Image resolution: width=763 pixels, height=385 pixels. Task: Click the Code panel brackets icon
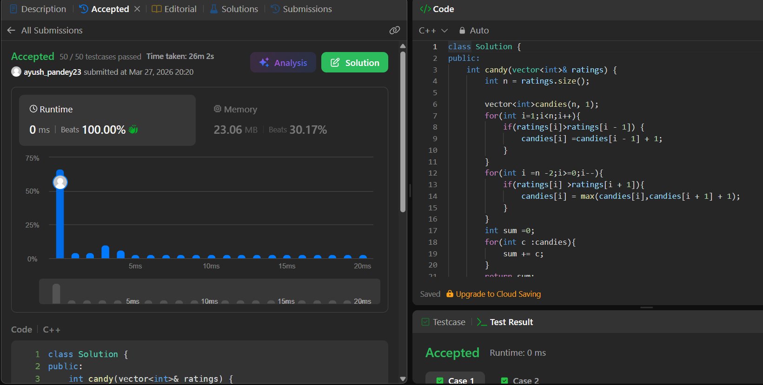pyautogui.click(x=425, y=9)
